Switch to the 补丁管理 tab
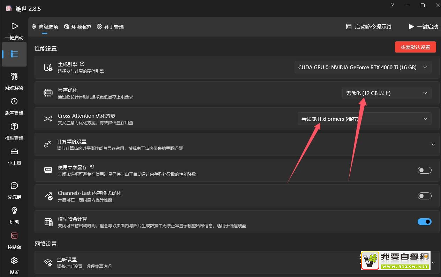This screenshot has height=277, width=441. (x=111, y=27)
